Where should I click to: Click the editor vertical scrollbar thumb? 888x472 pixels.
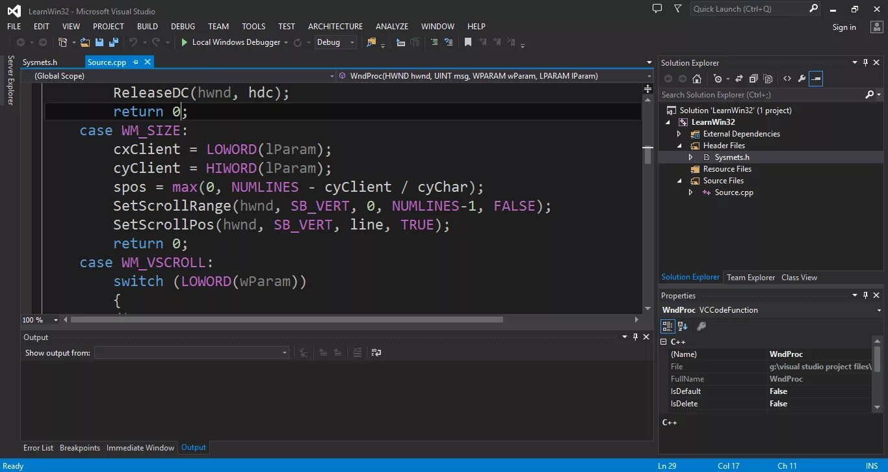(x=647, y=156)
